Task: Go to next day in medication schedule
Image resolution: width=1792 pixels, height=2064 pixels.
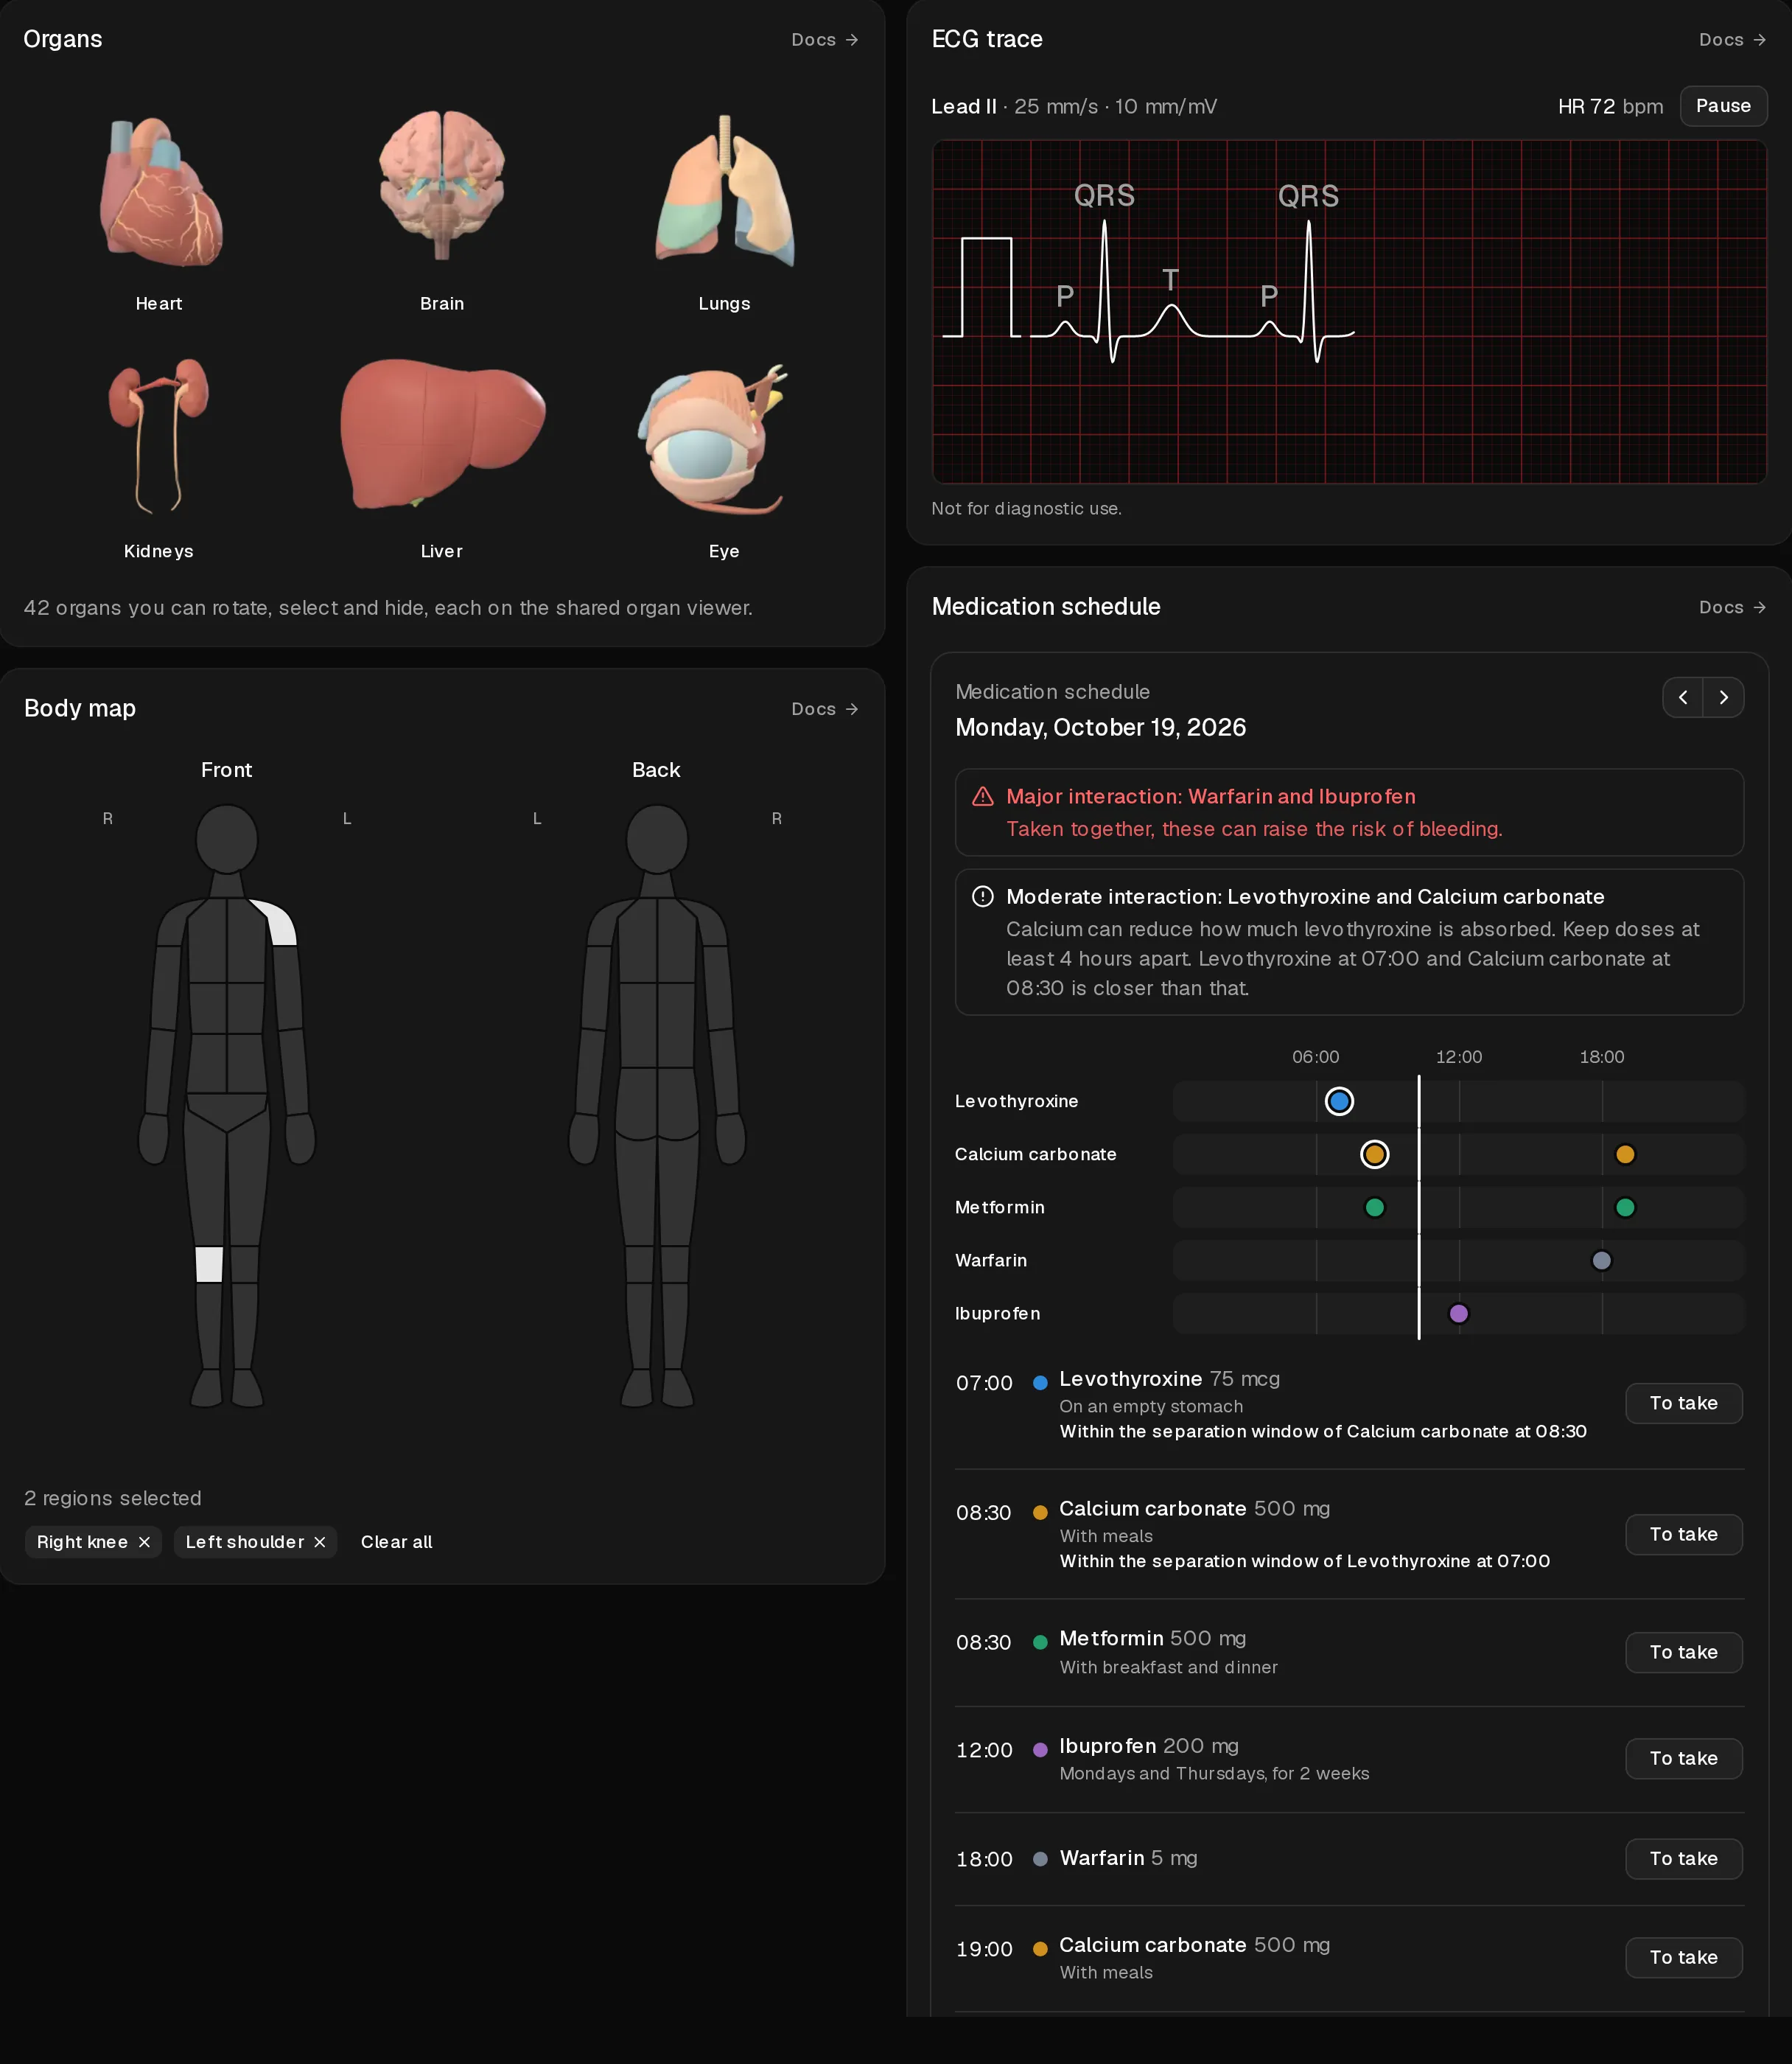Action: (x=1723, y=697)
